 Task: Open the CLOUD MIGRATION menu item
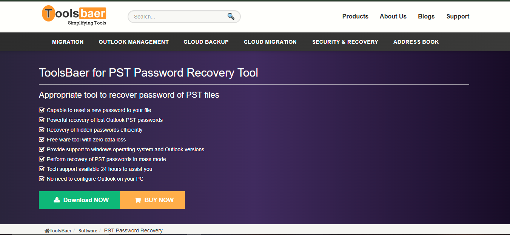[x=270, y=42]
